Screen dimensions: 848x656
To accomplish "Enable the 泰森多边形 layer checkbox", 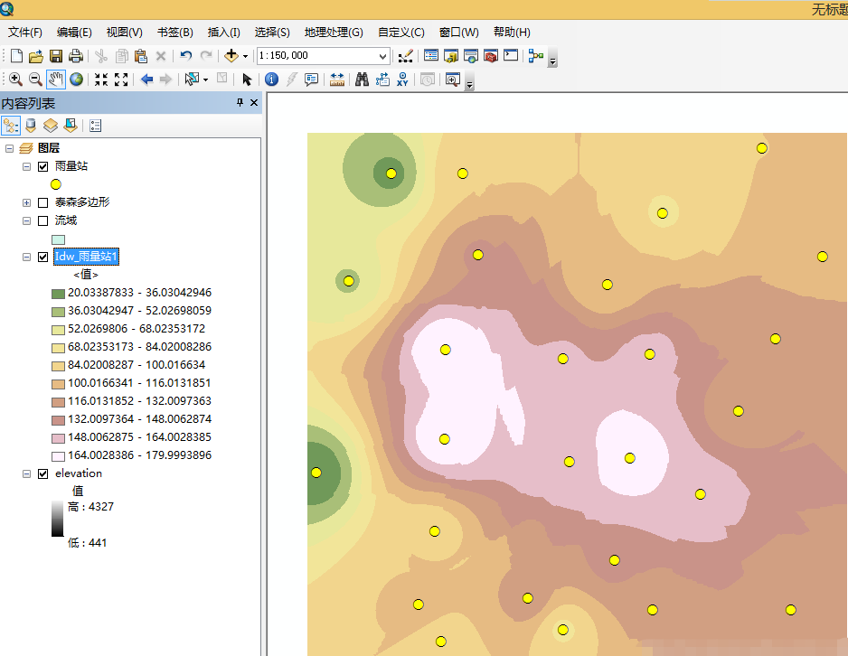I will (x=42, y=202).
